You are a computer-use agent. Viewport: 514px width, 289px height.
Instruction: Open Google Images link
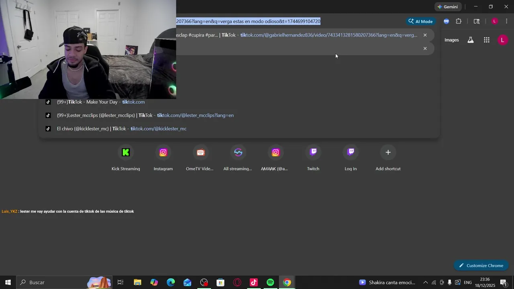coord(451,40)
